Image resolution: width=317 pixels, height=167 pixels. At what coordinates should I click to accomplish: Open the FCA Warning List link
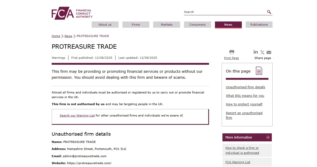pyautogui.click(x=238, y=162)
